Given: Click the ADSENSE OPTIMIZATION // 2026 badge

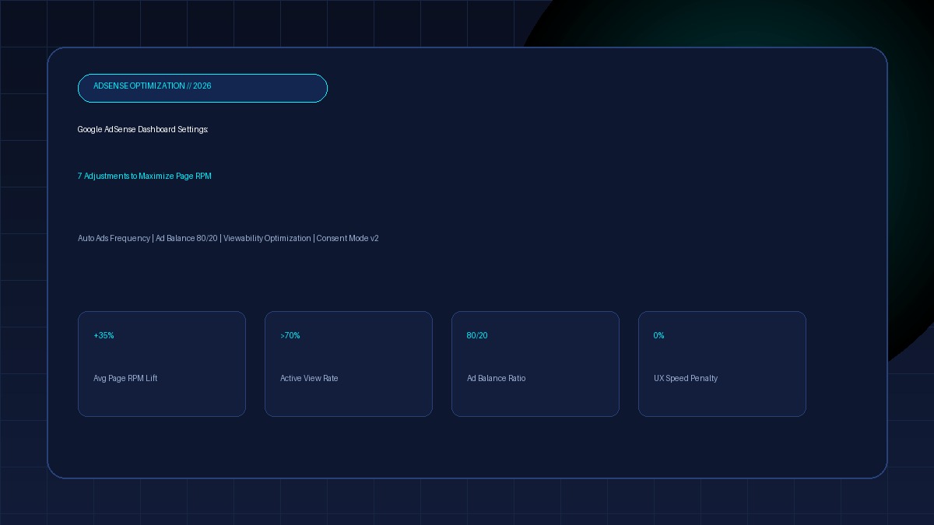Looking at the screenshot, I should 202,88.
